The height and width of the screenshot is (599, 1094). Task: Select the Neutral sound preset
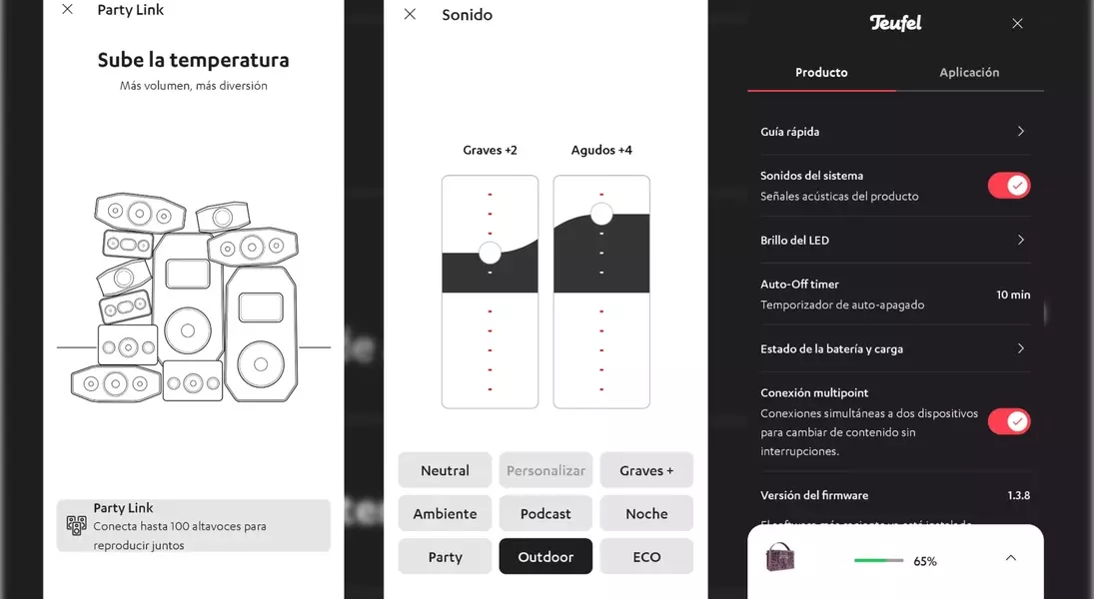(x=445, y=470)
